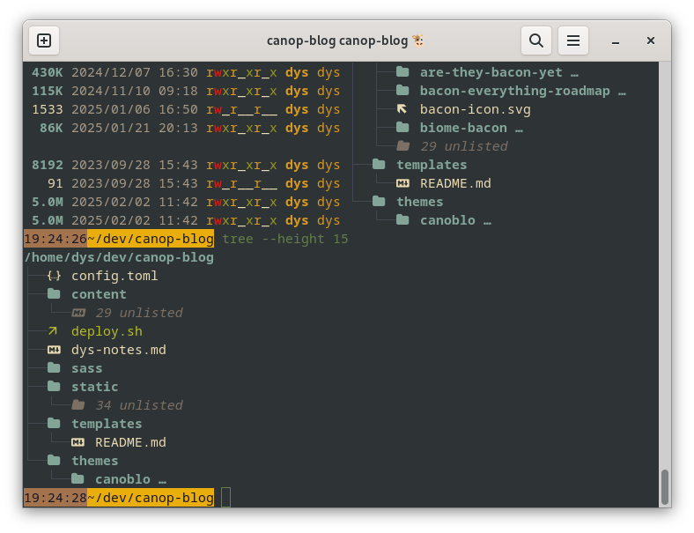Click the 'bacon-everything-roadmap' directory name

514,91
